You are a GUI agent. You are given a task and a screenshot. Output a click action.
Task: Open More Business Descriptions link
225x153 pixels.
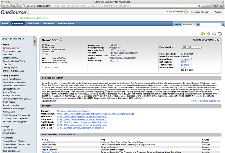tap(206, 101)
